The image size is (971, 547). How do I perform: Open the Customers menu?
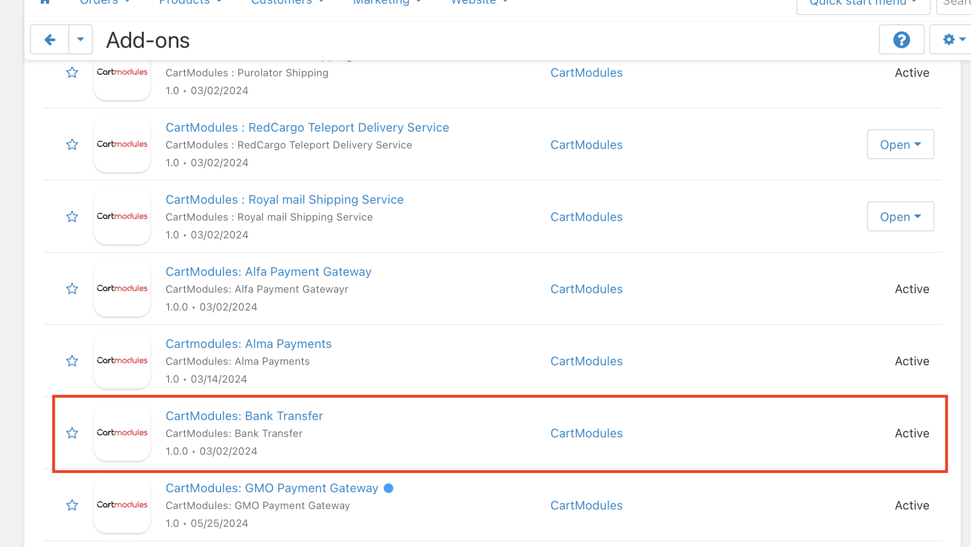tap(287, 2)
